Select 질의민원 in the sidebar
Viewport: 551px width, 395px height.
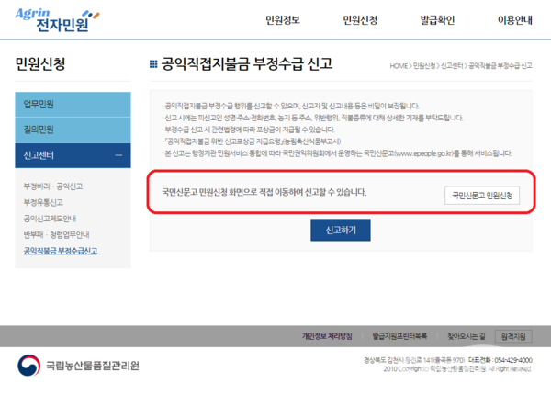73,130
